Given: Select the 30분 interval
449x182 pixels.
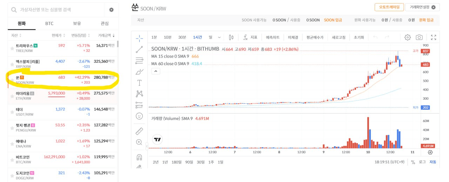Looking at the screenshot, I should (x=182, y=37).
